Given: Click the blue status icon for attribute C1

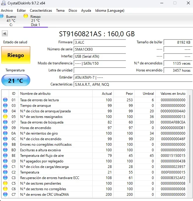Looking at the screenshot, I should 5,167.
